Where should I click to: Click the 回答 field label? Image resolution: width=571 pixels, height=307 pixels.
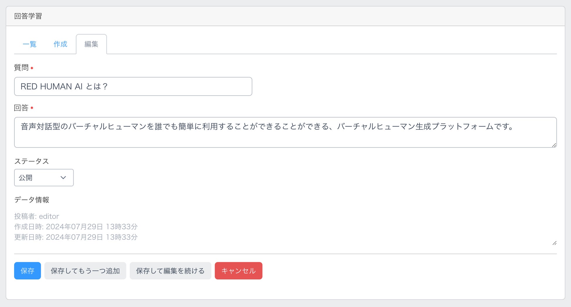pos(21,108)
